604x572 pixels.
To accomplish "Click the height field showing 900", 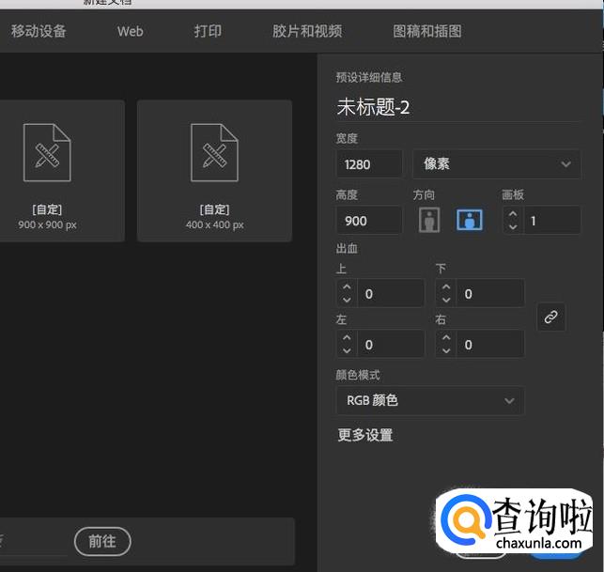I will click(x=369, y=221).
